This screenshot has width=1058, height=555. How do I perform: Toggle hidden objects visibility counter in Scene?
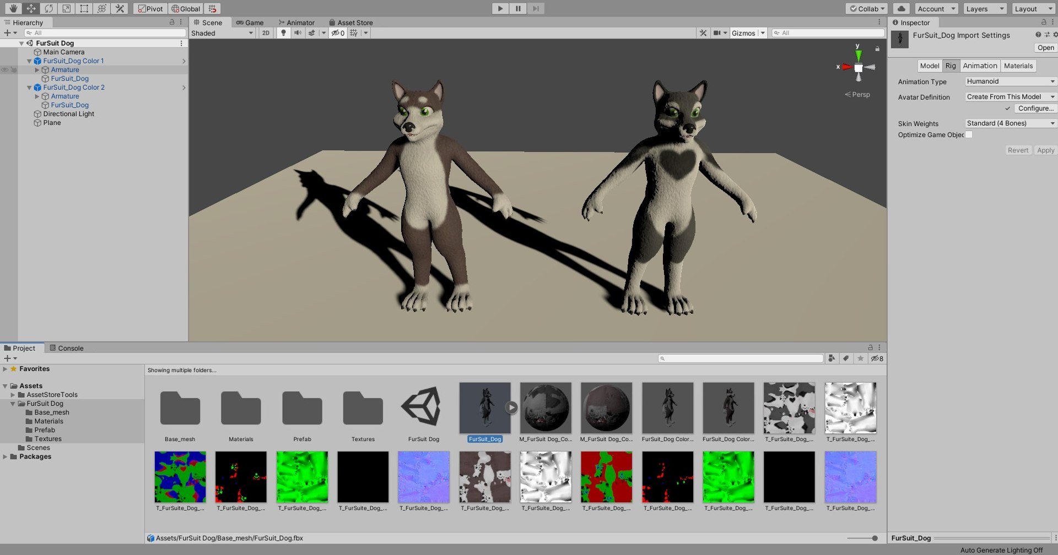[x=338, y=33]
